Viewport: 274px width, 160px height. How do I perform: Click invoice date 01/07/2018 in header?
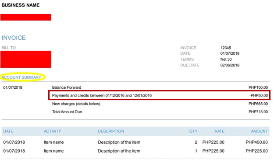(x=230, y=53)
